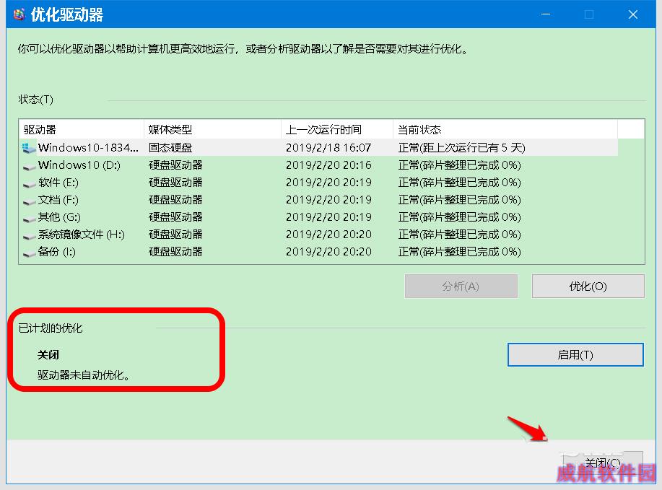
Task: Click the 2019/2/18 16:07 last run time
Action: point(328,148)
